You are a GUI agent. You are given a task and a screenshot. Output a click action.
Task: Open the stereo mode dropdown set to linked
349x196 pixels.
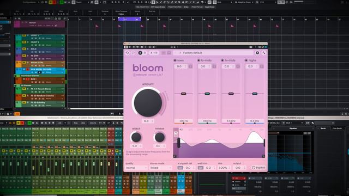point(160,168)
